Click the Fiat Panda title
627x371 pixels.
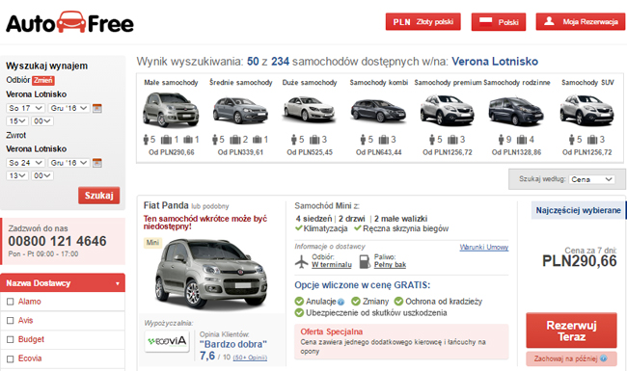(x=166, y=205)
